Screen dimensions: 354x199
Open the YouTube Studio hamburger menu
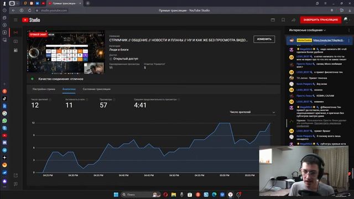pyautogui.click(x=15, y=20)
